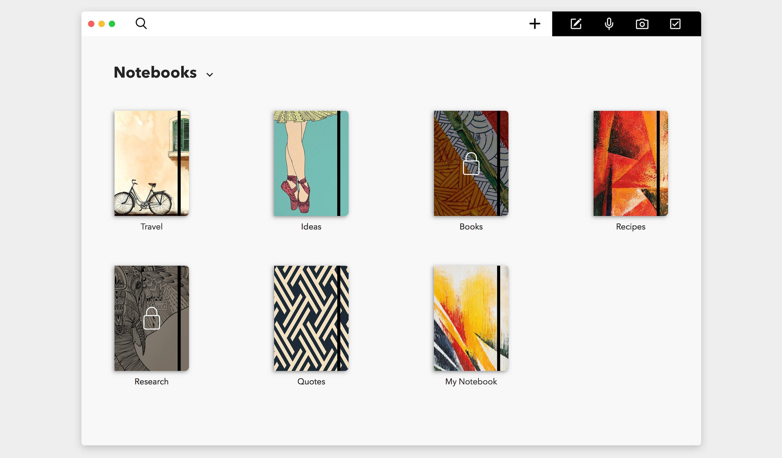Screen dimensions: 782x458
Task: Open the Quotes notebook cover
Action: pos(311,318)
